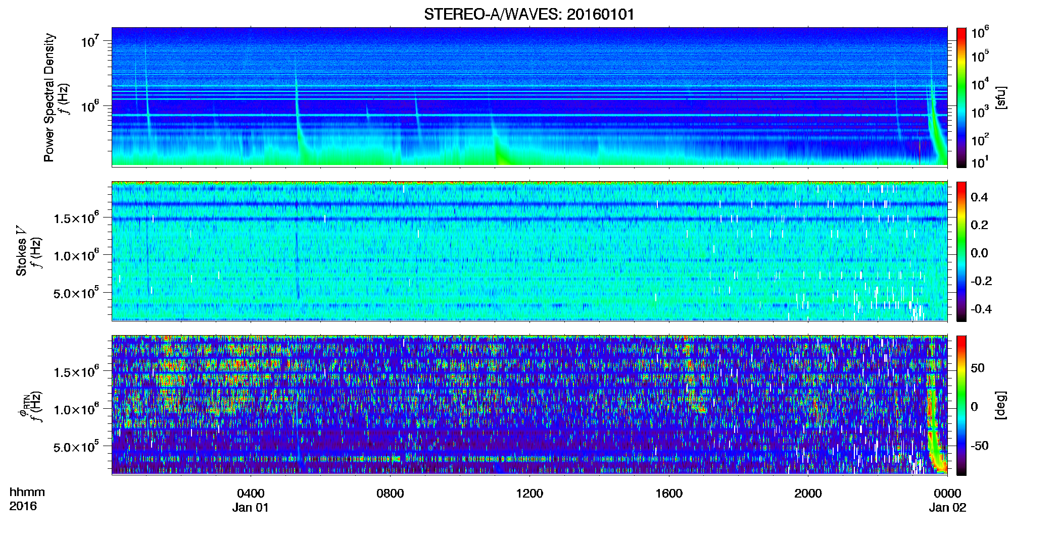
Task: Click the 2016 year label
Action: [x=23, y=506]
